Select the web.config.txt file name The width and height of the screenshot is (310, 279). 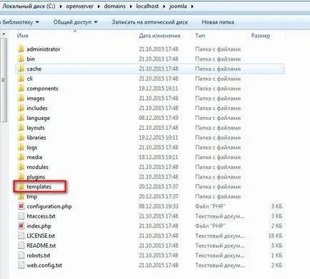pyautogui.click(x=44, y=265)
